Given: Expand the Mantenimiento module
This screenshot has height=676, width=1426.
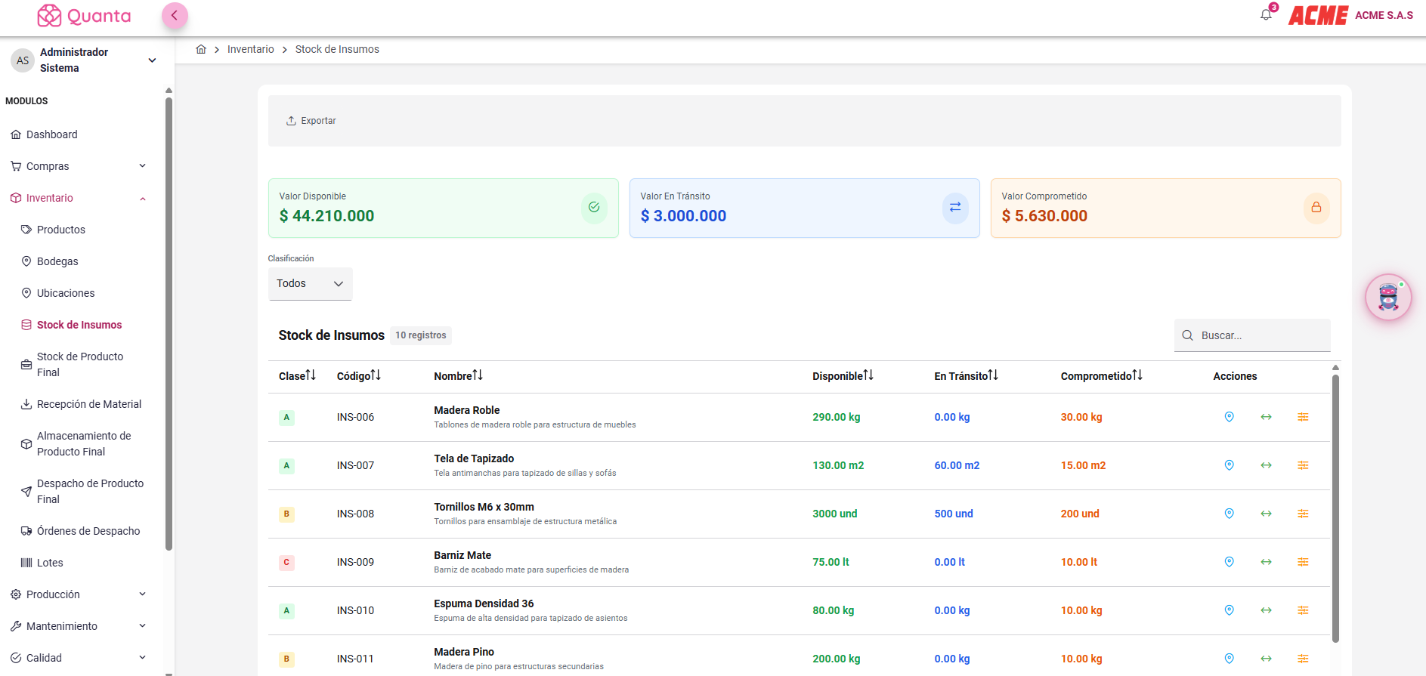Looking at the screenshot, I should 79,626.
